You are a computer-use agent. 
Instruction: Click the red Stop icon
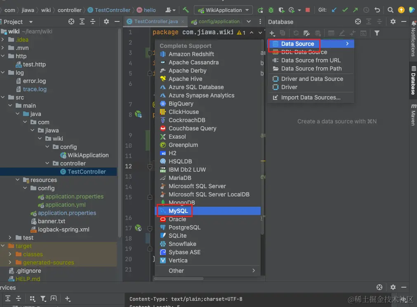(x=307, y=10)
